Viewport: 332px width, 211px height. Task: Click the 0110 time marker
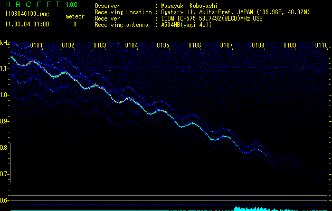pyautogui.click(x=321, y=45)
